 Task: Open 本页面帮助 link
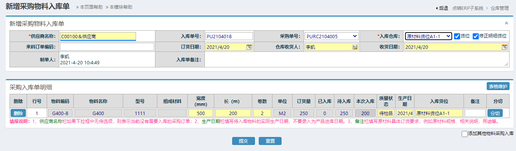90,7
